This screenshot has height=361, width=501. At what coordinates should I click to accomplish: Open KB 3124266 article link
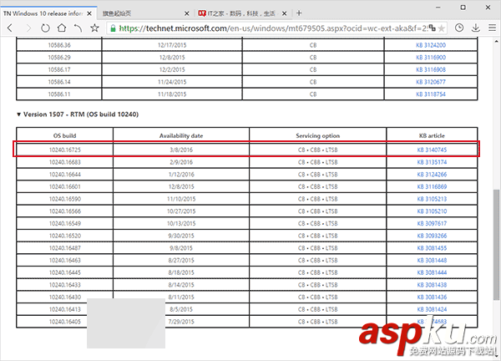(432, 175)
